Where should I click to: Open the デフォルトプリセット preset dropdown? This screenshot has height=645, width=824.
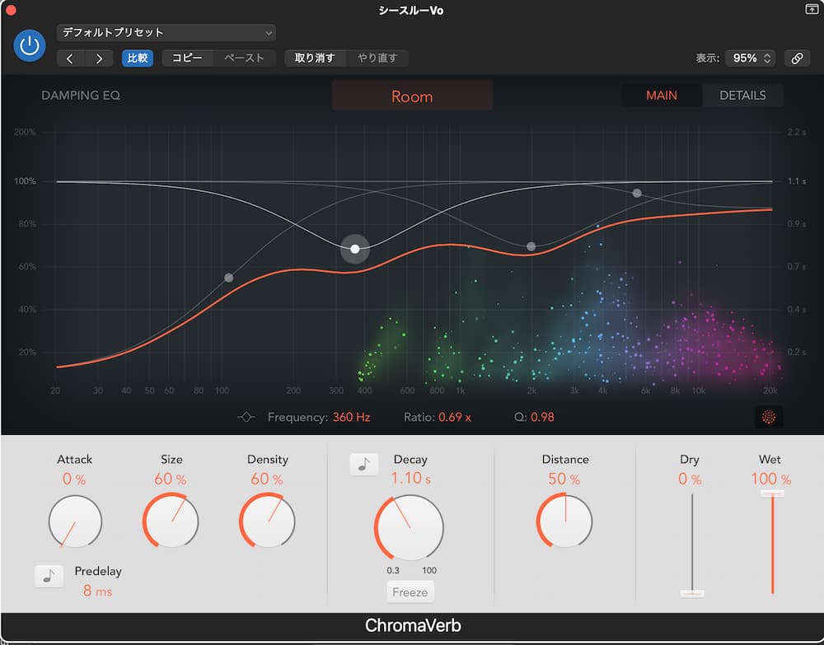tap(166, 33)
